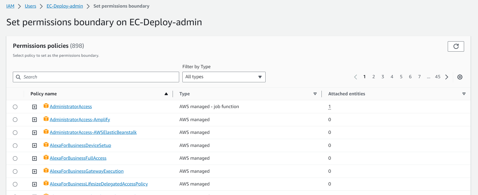Expand AlexaForBusinessDeviceSetup policy details
This screenshot has height=195, width=478.
(35, 146)
